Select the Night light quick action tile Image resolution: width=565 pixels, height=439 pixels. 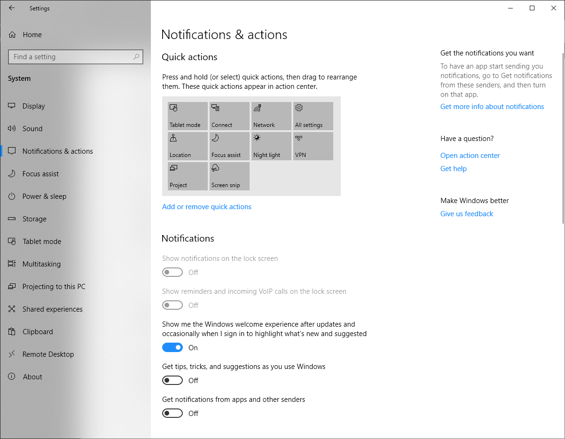point(271,146)
